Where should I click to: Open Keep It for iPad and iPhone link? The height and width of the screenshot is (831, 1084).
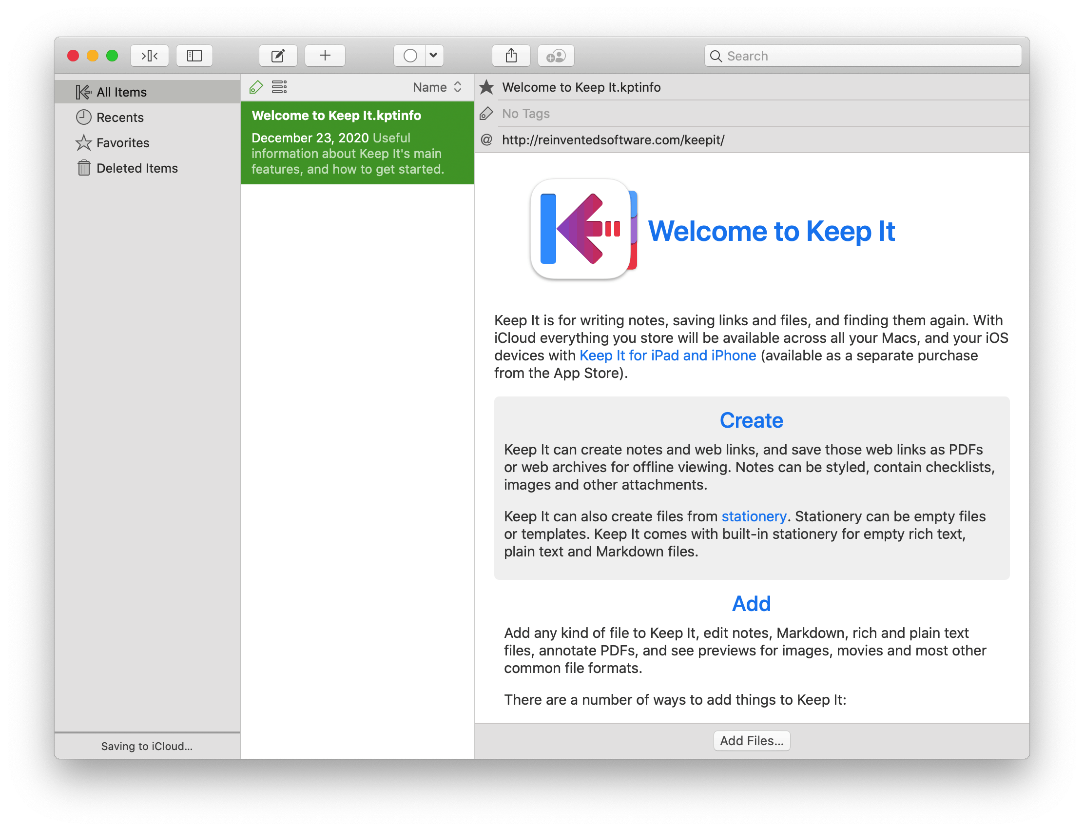pos(667,356)
